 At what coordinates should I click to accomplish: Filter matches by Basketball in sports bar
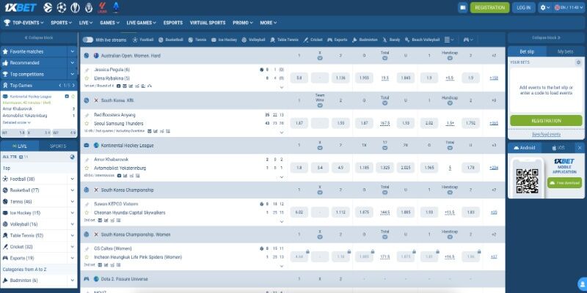(171, 40)
